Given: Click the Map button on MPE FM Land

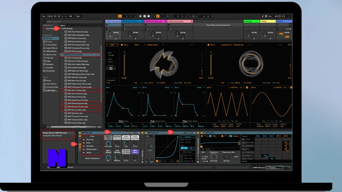Looking at the screenshot, I should click(132, 133).
